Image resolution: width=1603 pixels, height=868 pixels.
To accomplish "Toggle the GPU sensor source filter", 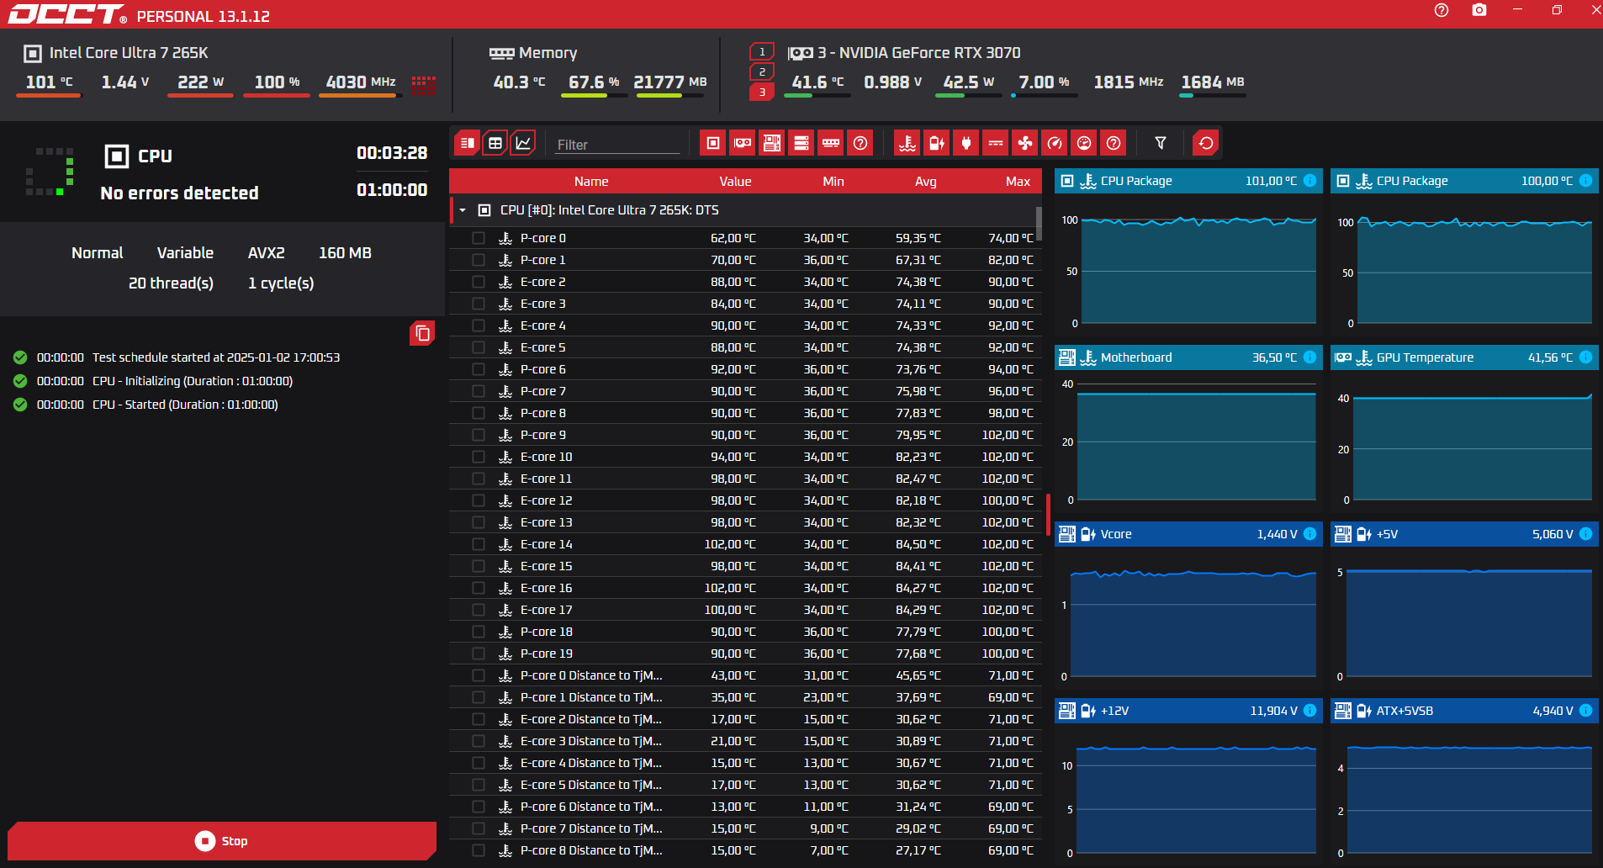I will (743, 143).
